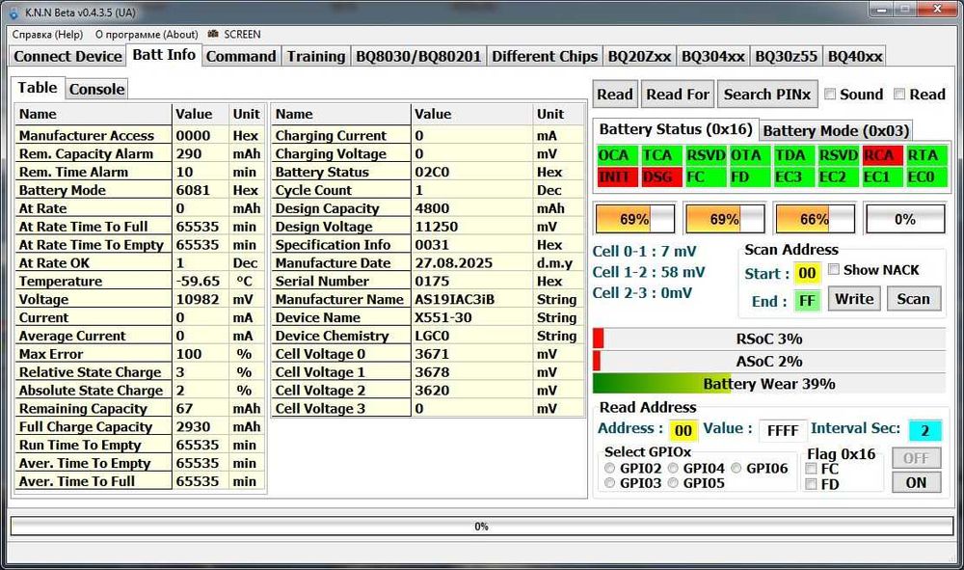Switch to BQ30z55 tab

(x=787, y=56)
